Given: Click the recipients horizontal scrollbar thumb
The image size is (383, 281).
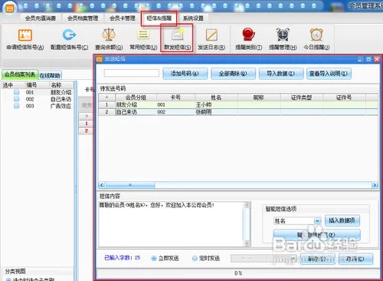Looking at the screenshot, I should click(x=130, y=185).
